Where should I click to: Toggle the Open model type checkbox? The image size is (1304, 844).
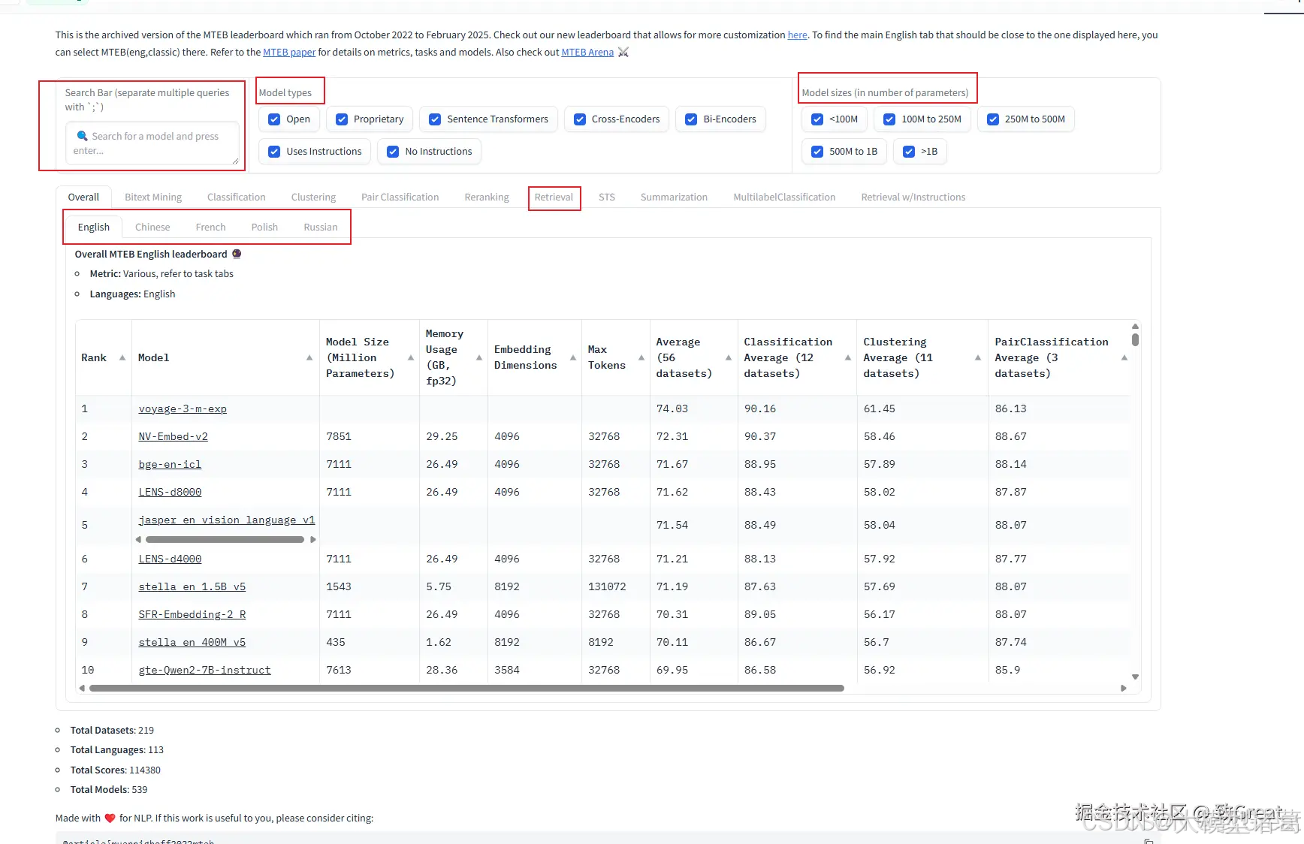pyautogui.click(x=274, y=119)
